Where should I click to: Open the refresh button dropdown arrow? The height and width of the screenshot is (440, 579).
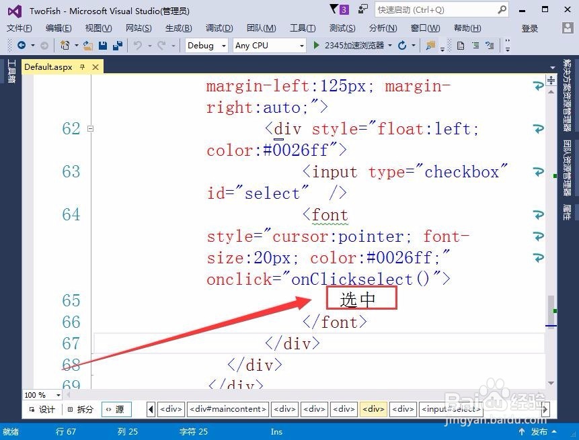[414, 46]
